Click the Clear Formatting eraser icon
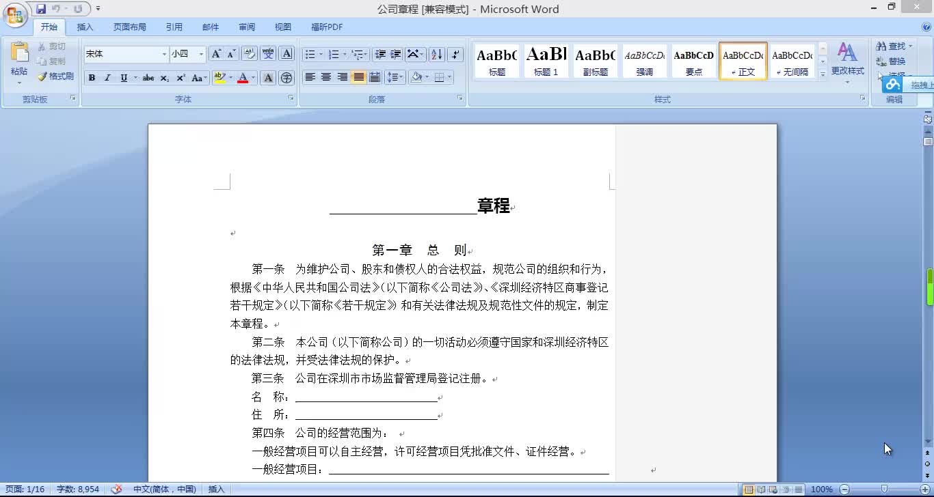Screen dimensions: 934x497 250,54
